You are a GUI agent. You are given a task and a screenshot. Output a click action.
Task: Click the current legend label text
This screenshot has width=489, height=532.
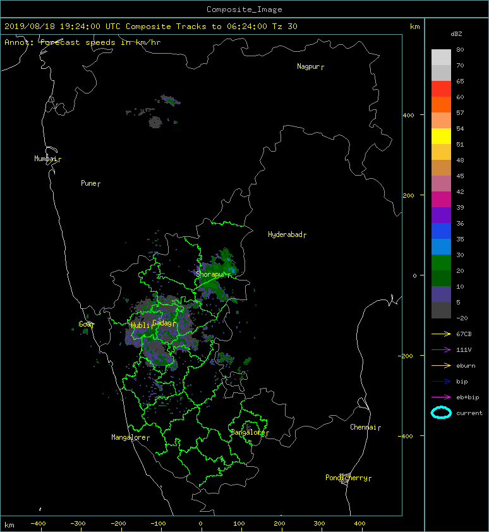click(x=469, y=413)
